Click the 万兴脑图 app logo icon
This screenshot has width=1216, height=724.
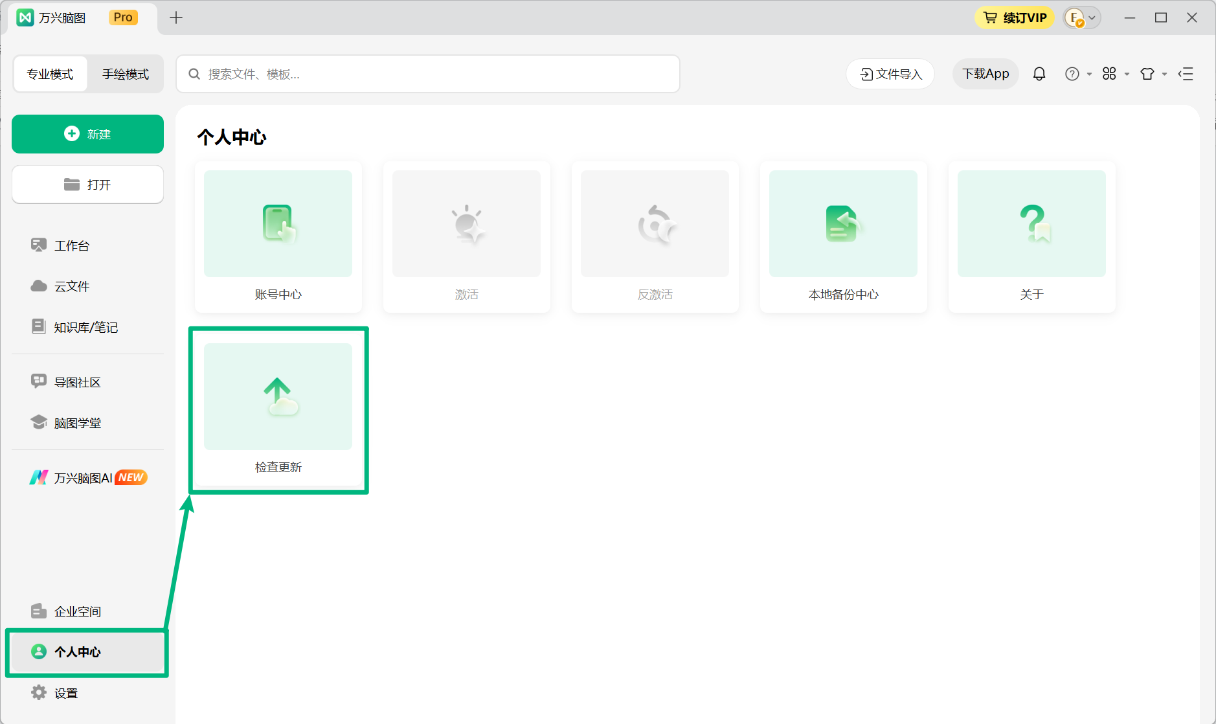click(x=25, y=17)
